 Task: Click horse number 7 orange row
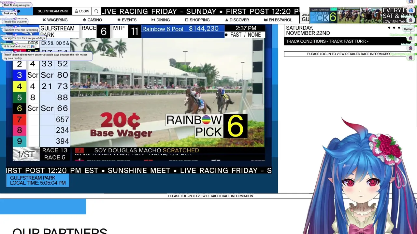click(19, 119)
